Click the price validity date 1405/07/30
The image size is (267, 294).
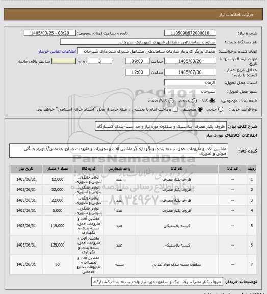190,72
